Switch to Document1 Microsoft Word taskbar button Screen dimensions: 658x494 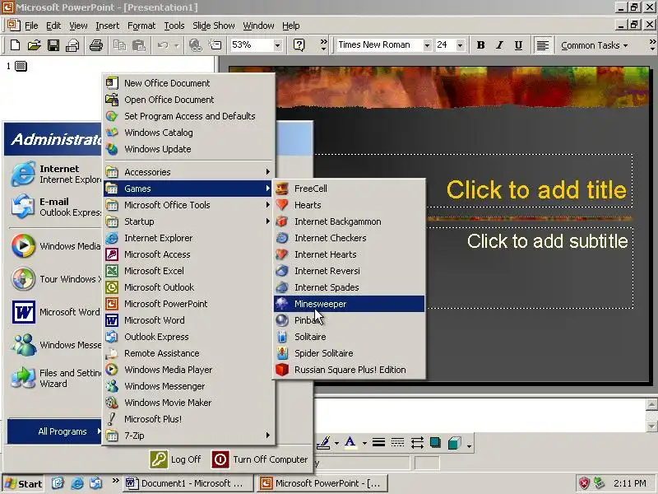[x=188, y=483]
